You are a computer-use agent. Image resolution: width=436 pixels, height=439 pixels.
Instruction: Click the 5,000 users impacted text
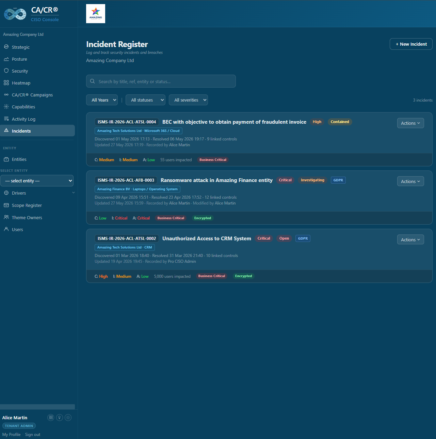(172, 276)
